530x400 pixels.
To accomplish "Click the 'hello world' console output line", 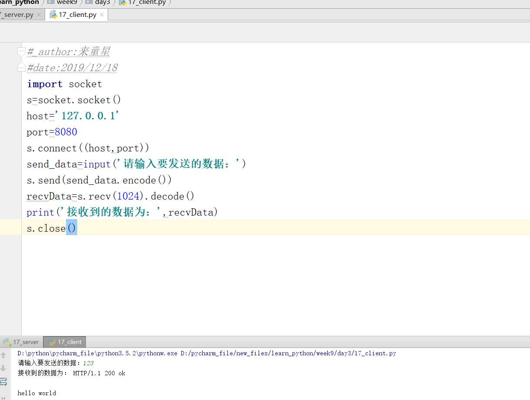I will coord(37,393).
